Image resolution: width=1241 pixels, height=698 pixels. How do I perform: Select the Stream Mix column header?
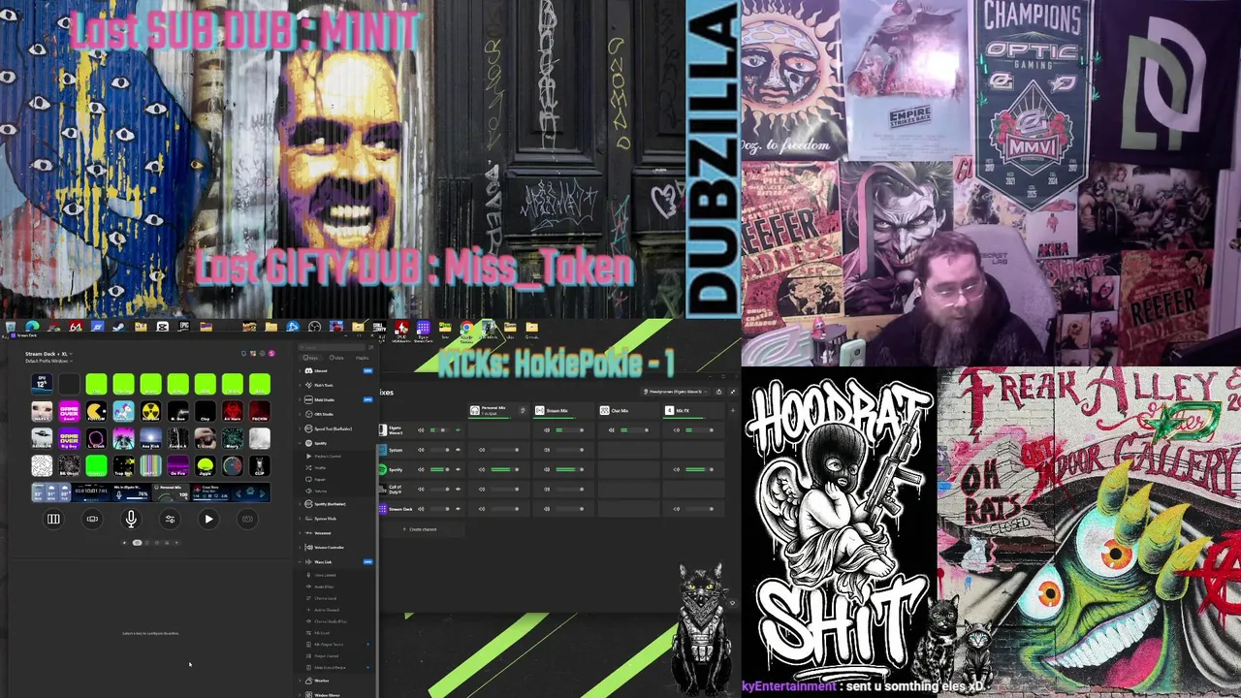[562, 410]
